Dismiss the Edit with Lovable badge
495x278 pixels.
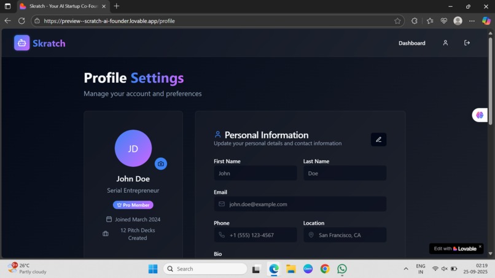[x=480, y=247]
